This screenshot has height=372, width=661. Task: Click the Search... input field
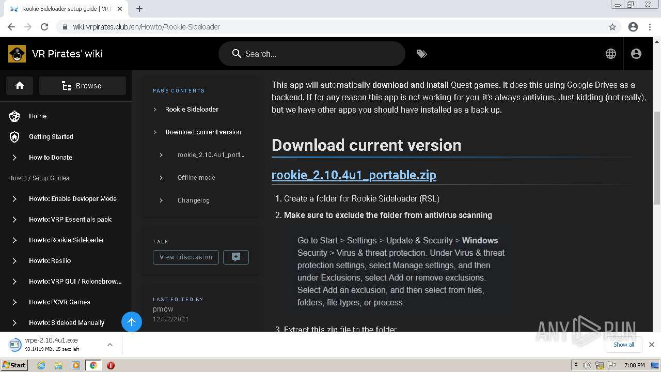pyautogui.click(x=312, y=54)
